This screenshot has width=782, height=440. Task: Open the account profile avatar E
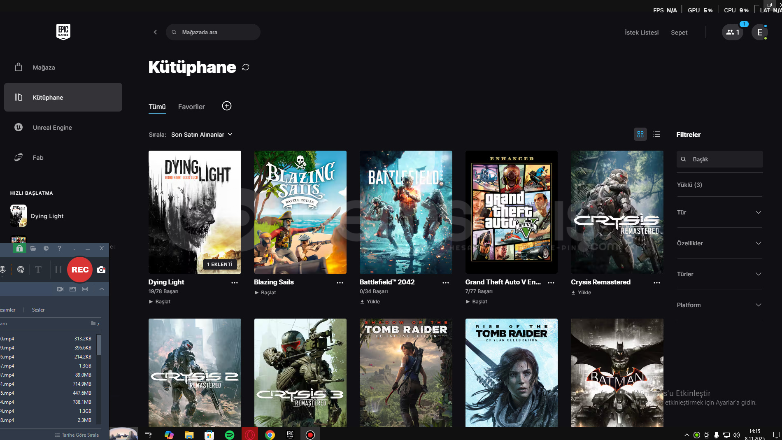point(760,32)
